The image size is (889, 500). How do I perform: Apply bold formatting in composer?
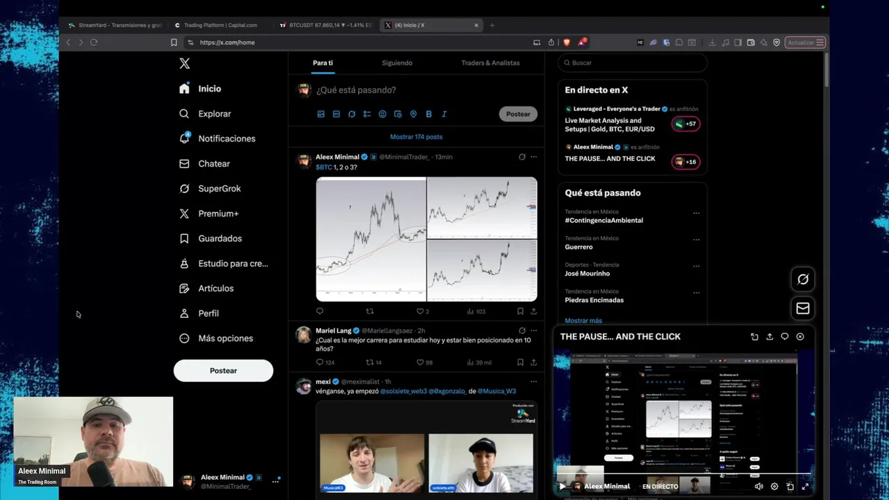coord(429,114)
